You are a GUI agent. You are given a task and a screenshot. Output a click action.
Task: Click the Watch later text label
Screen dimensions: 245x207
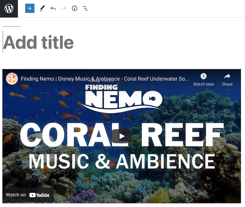203,84
